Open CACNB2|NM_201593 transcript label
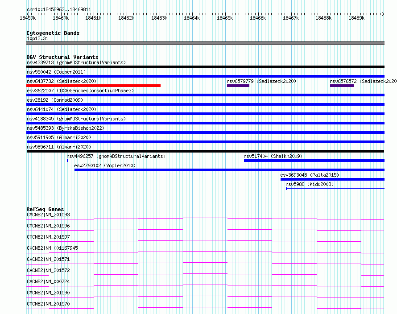 48,215
